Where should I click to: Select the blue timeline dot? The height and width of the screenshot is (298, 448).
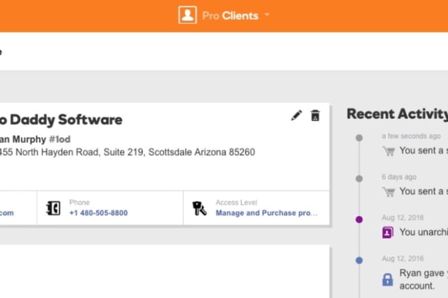(x=359, y=260)
